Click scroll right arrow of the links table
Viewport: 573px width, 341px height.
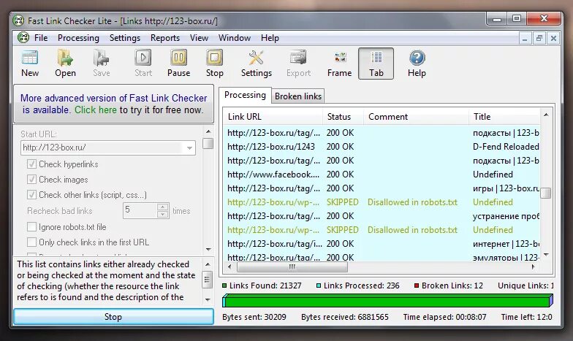tap(534, 267)
